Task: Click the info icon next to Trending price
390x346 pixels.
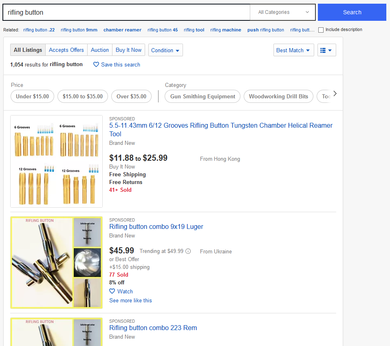Action: click(188, 251)
